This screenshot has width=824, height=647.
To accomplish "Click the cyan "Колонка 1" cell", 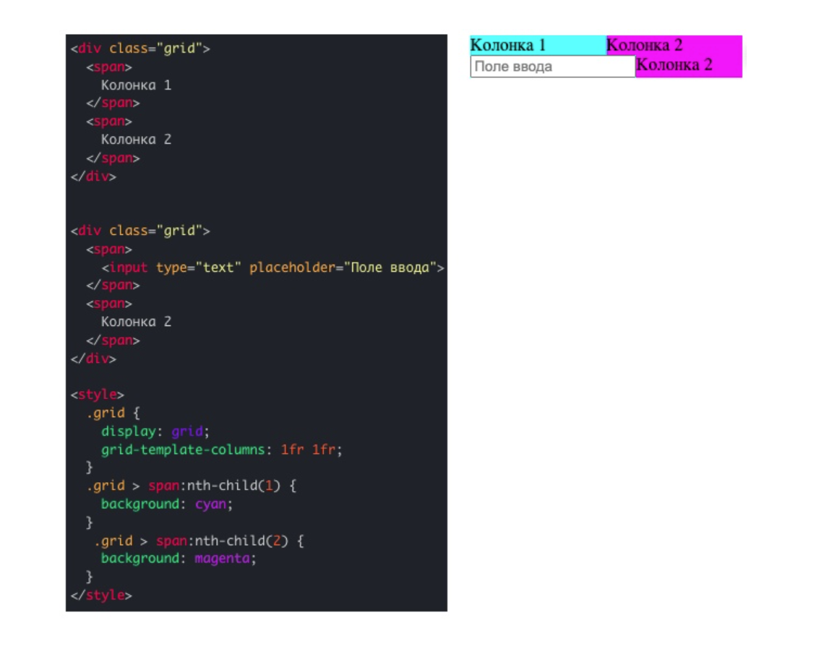I will click(x=538, y=46).
